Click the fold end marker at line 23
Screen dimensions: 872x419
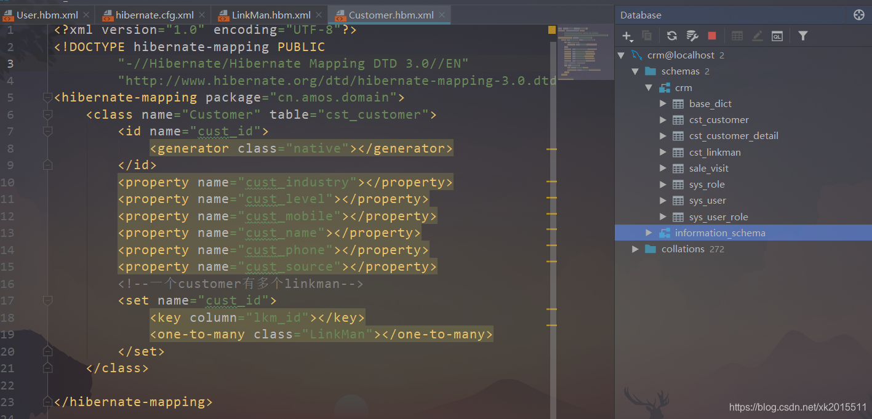point(47,402)
